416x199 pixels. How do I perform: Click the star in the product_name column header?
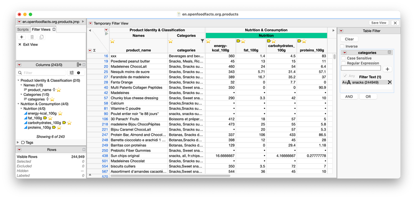(112, 41)
